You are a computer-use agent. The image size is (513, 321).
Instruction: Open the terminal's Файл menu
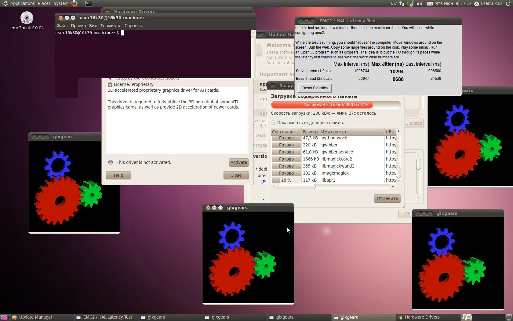(x=62, y=26)
